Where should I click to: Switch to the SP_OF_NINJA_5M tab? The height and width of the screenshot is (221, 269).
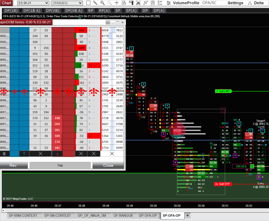(92, 216)
